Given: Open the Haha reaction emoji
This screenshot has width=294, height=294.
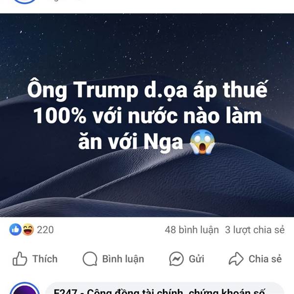Looking at the screenshot, I should pyautogui.click(x=28, y=229).
